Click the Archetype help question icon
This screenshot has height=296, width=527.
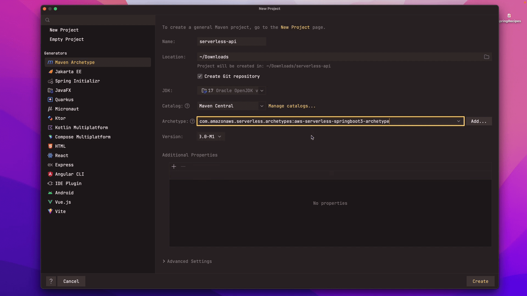pyautogui.click(x=192, y=121)
